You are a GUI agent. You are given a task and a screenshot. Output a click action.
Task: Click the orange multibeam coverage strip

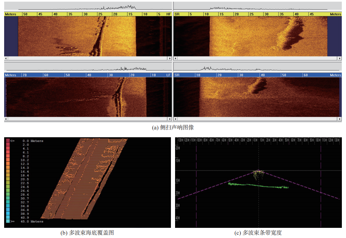pyautogui.click(x=84, y=179)
